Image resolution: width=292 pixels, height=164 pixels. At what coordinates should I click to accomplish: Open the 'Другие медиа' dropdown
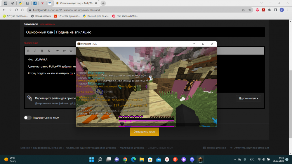point(248,98)
